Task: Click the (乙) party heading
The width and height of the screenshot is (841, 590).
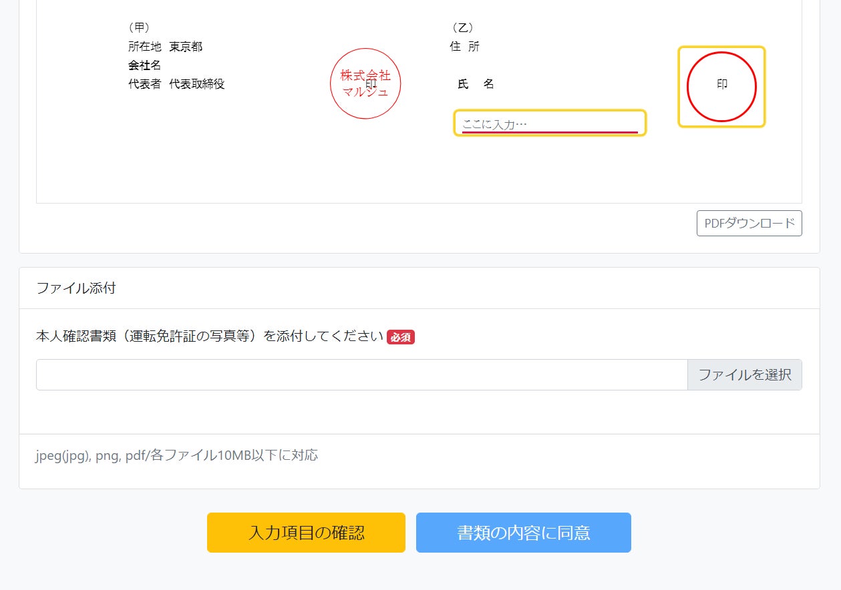Action: coord(462,27)
